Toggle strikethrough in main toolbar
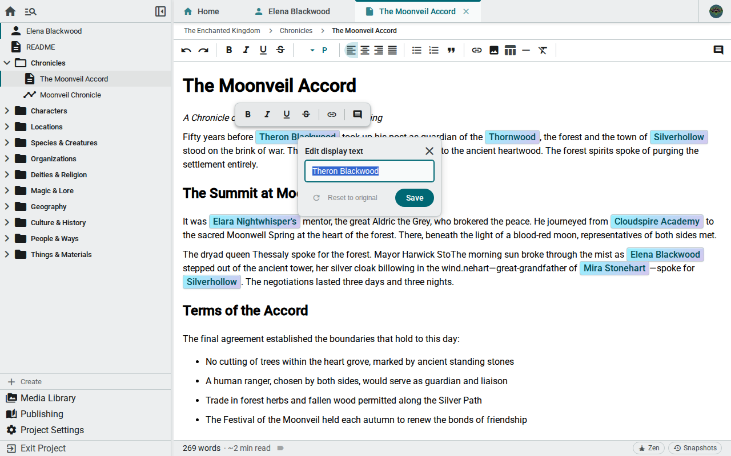The width and height of the screenshot is (731, 456). click(280, 50)
